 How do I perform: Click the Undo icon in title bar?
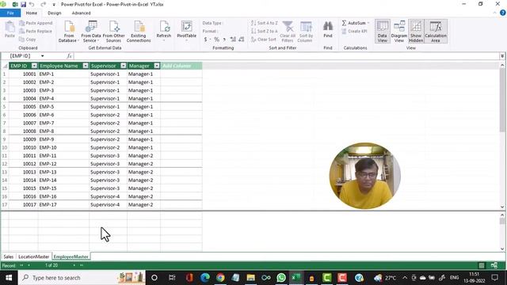32,5
